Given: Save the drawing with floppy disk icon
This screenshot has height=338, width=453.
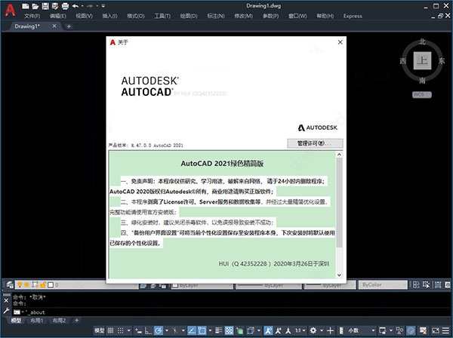Looking at the screenshot, I should (x=45, y=6).
